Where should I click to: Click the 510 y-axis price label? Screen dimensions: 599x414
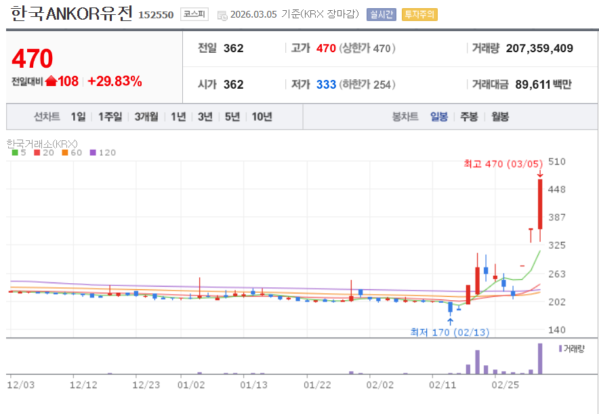556,161
